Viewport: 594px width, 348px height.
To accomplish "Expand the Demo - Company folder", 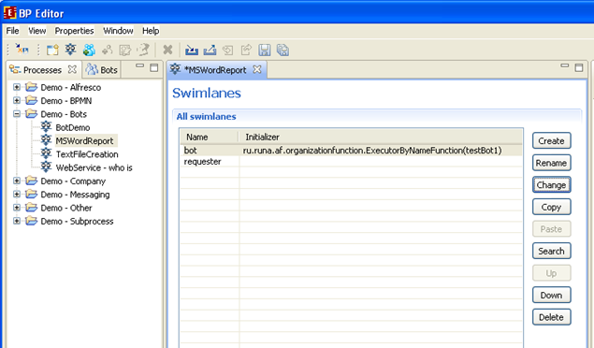I will point(17,181).
